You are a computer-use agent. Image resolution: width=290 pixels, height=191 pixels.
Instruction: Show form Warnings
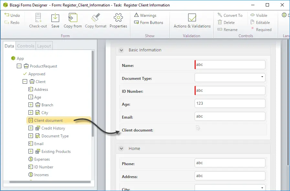click(145, 15)
